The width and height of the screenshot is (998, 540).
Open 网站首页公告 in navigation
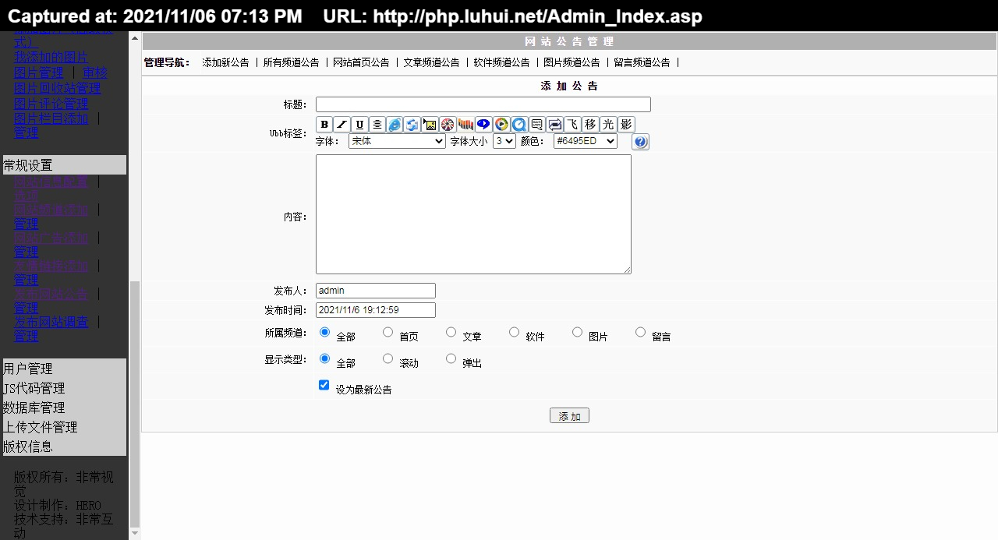[361, 62]
